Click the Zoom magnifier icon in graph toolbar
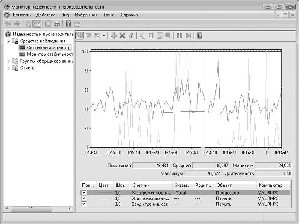Image resolution: width=299 pixels, height=224 pixels. (168, 36)
